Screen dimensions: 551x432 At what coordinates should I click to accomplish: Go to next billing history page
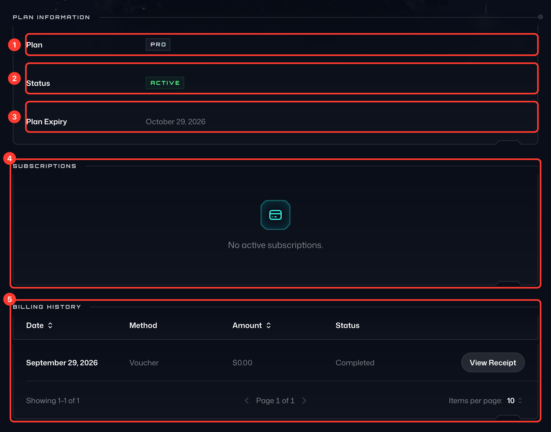click(304, 401)
